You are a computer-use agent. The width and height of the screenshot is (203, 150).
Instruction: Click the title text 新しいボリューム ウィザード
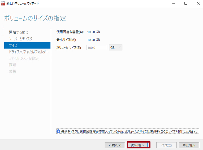[23, 3]
